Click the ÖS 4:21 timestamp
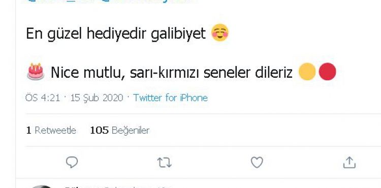 pos(43,98)
